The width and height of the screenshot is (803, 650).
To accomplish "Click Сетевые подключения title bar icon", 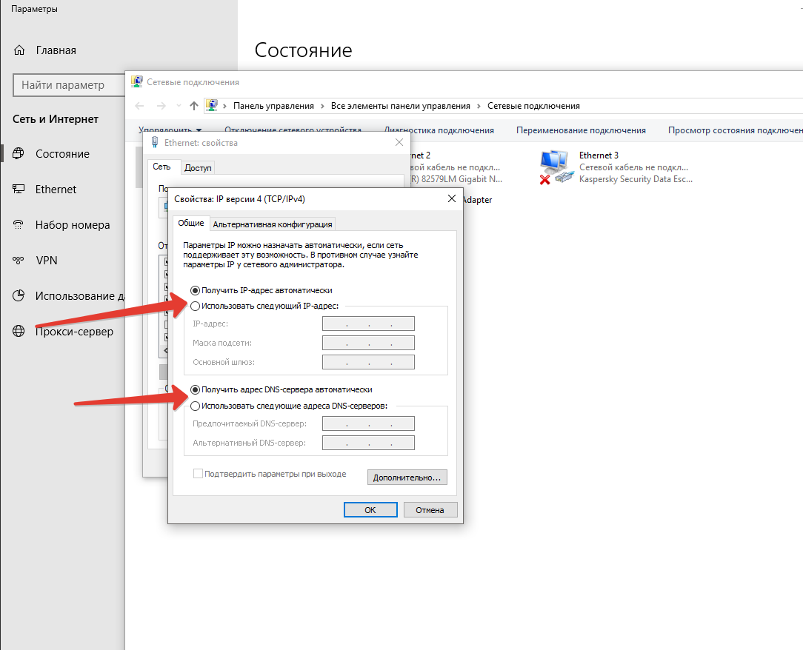I will pos(137,82).
